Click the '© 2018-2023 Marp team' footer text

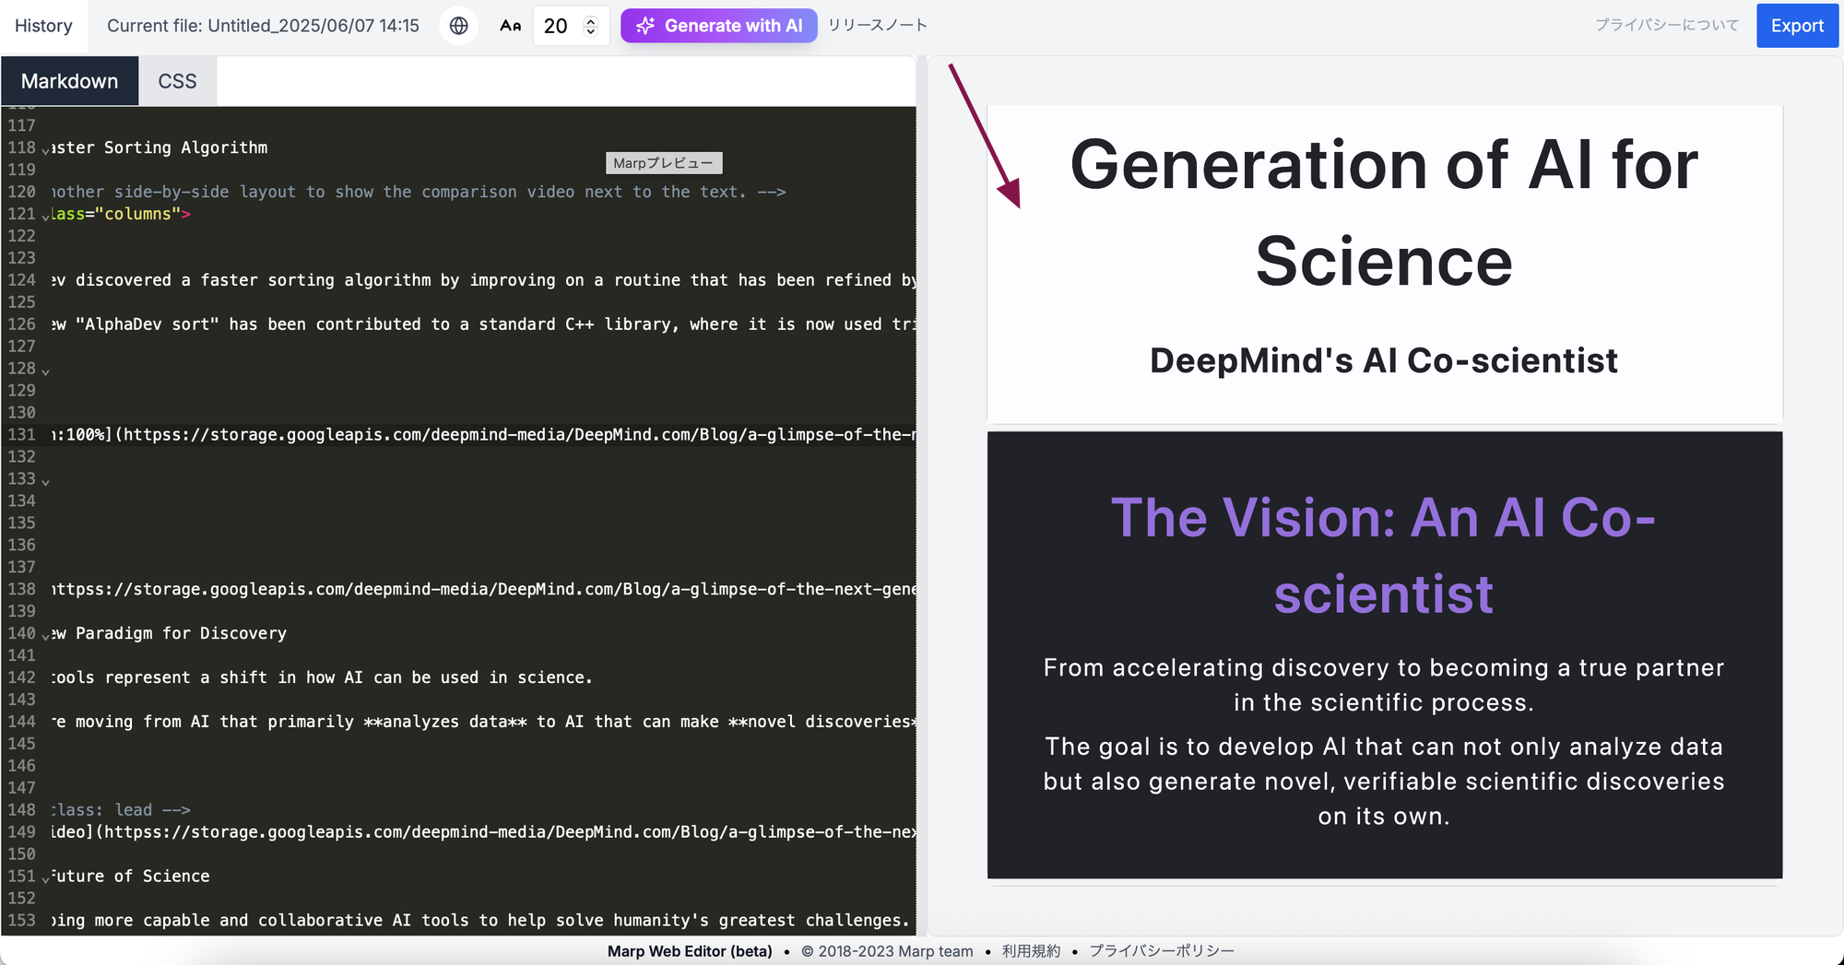pyautogui.click(x=887, y=950)
